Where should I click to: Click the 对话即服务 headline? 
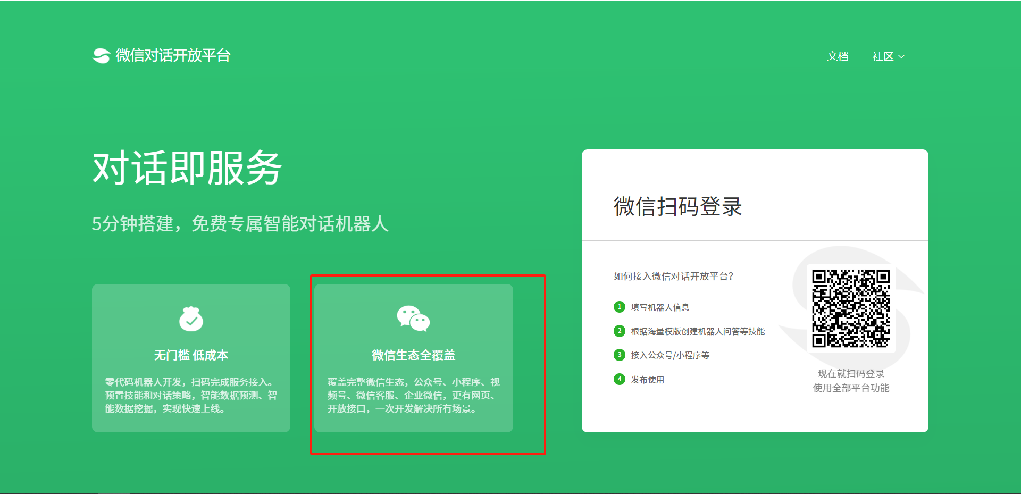(187, 168)
